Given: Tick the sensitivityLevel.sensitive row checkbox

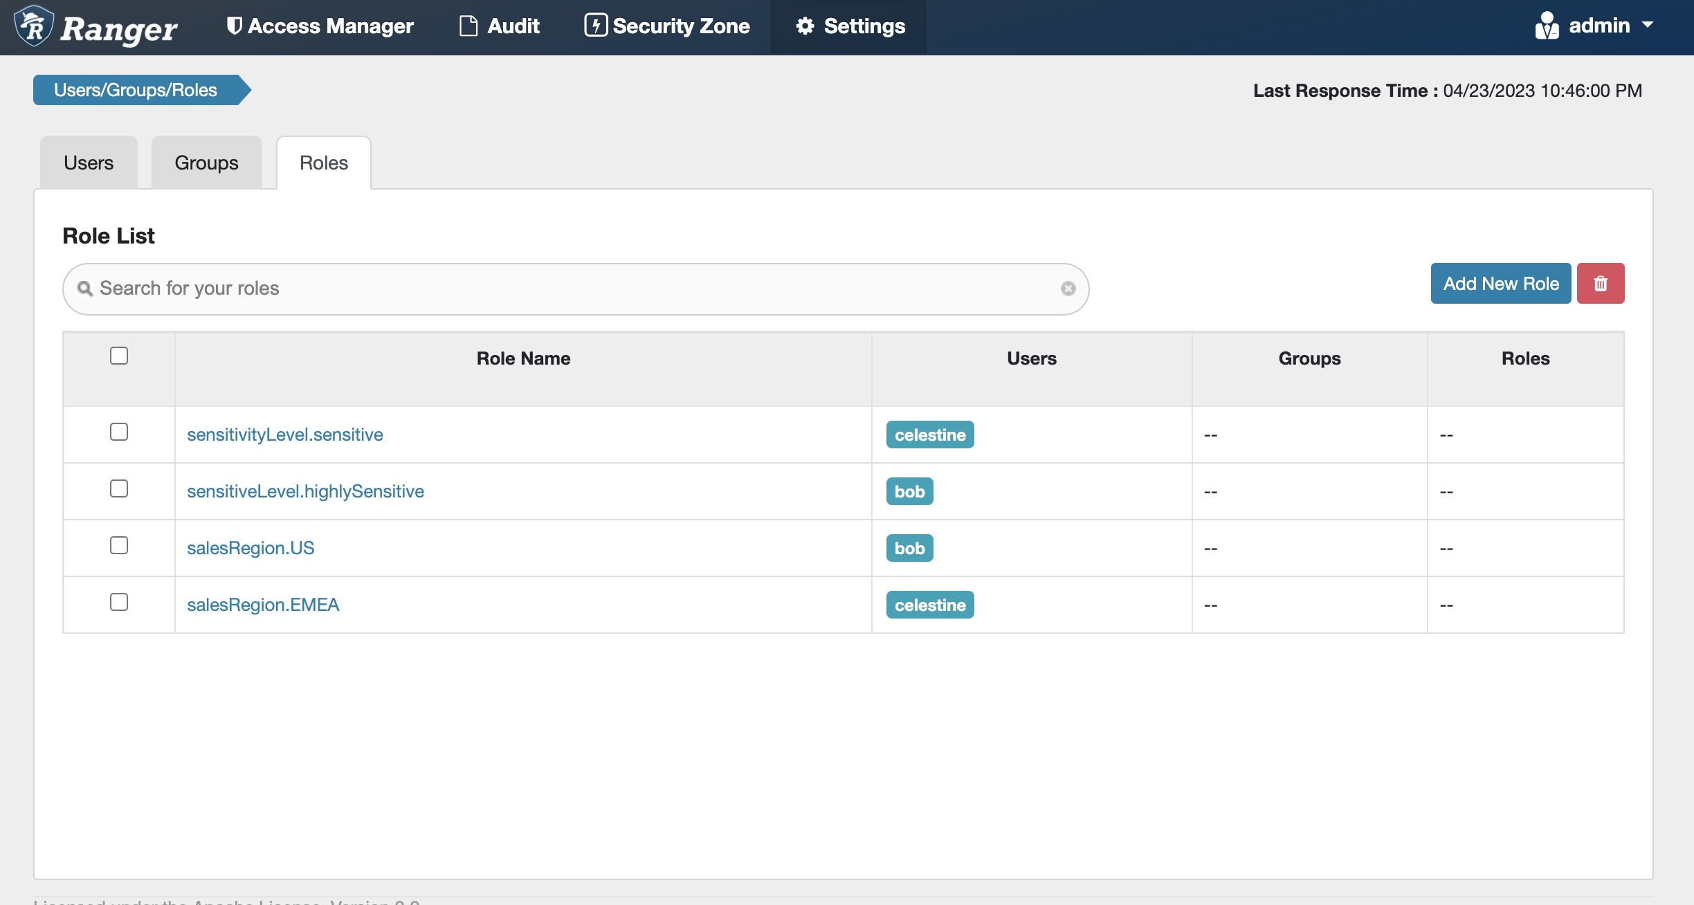Looking at the screenshot, I should point(119,432).
